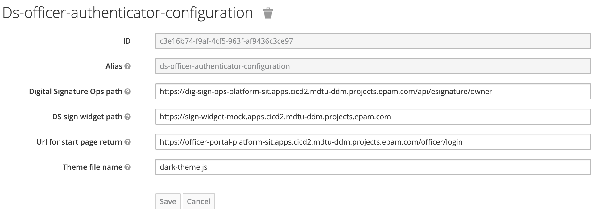Select the Url for start page return label
The height and width of the screenshot is (222, 604).
tap(79, 142)
